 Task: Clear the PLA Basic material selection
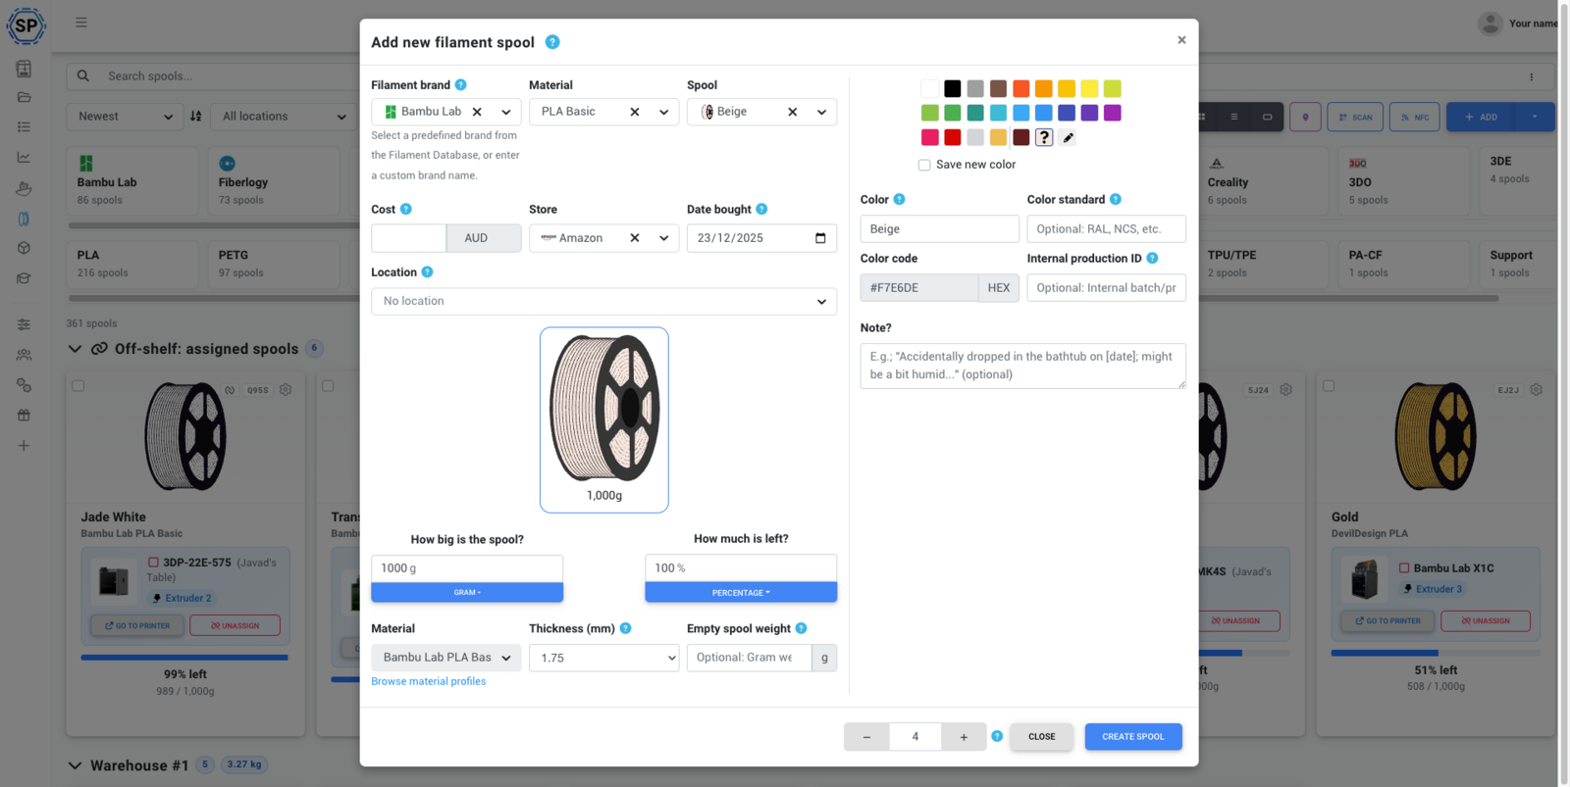coord(635,112)
